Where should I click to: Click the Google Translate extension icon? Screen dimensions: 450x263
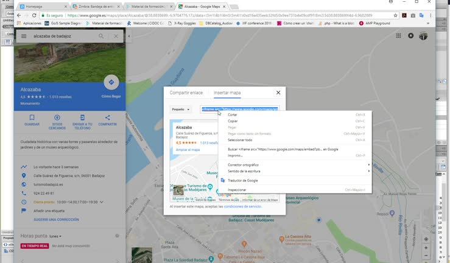tap(421, 15)
